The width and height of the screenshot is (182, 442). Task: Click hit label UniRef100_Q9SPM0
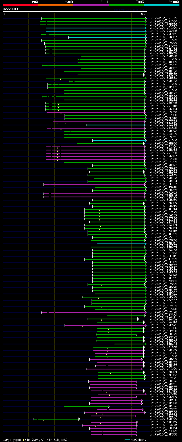[x=163, y=112]
